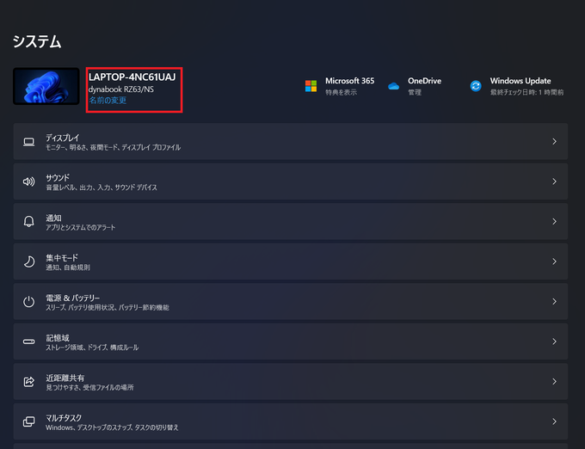Click the 管理 text under OneDrive

[x=415, y=92]
